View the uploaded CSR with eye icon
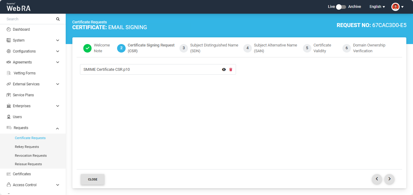Image resolution: width=413 pixels, height=195 pixels. tap(224, 70)
